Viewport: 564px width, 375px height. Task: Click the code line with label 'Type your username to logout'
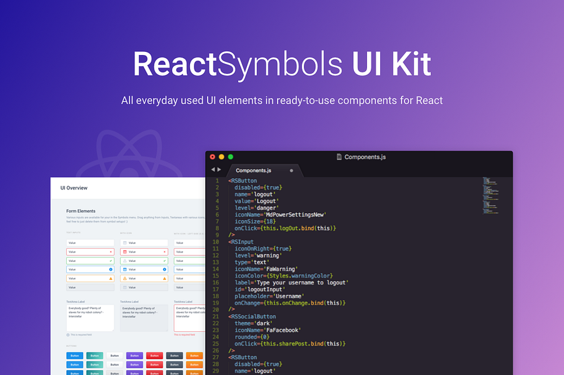[x=292, y=282]
